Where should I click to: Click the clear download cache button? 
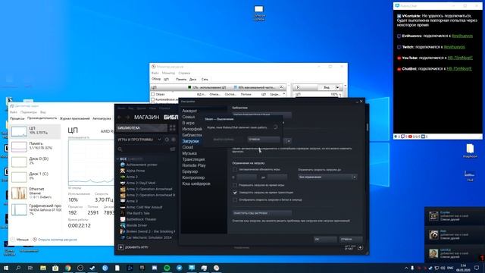[261, 213]
